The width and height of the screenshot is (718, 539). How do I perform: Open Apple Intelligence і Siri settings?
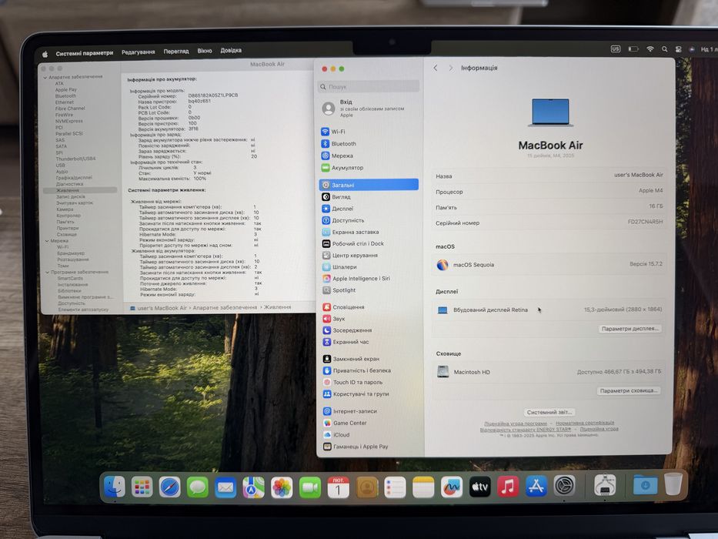356,278
